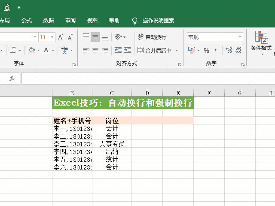
Task: Select the cell starting with 李三
Action: tap(72, 144)
